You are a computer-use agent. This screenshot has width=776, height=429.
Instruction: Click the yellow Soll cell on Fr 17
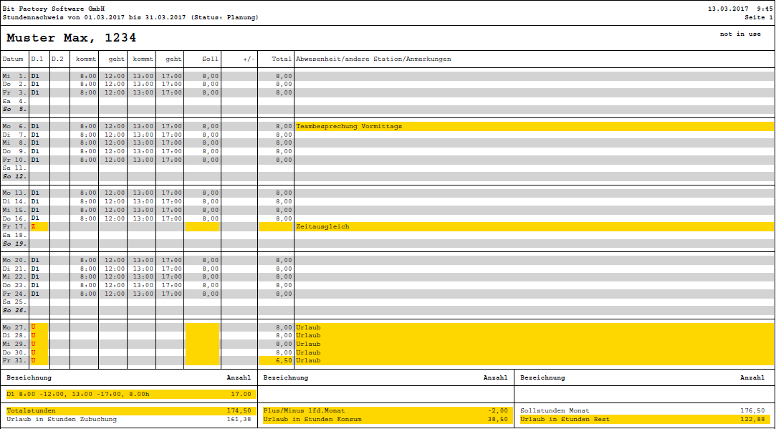click(203, 226)
